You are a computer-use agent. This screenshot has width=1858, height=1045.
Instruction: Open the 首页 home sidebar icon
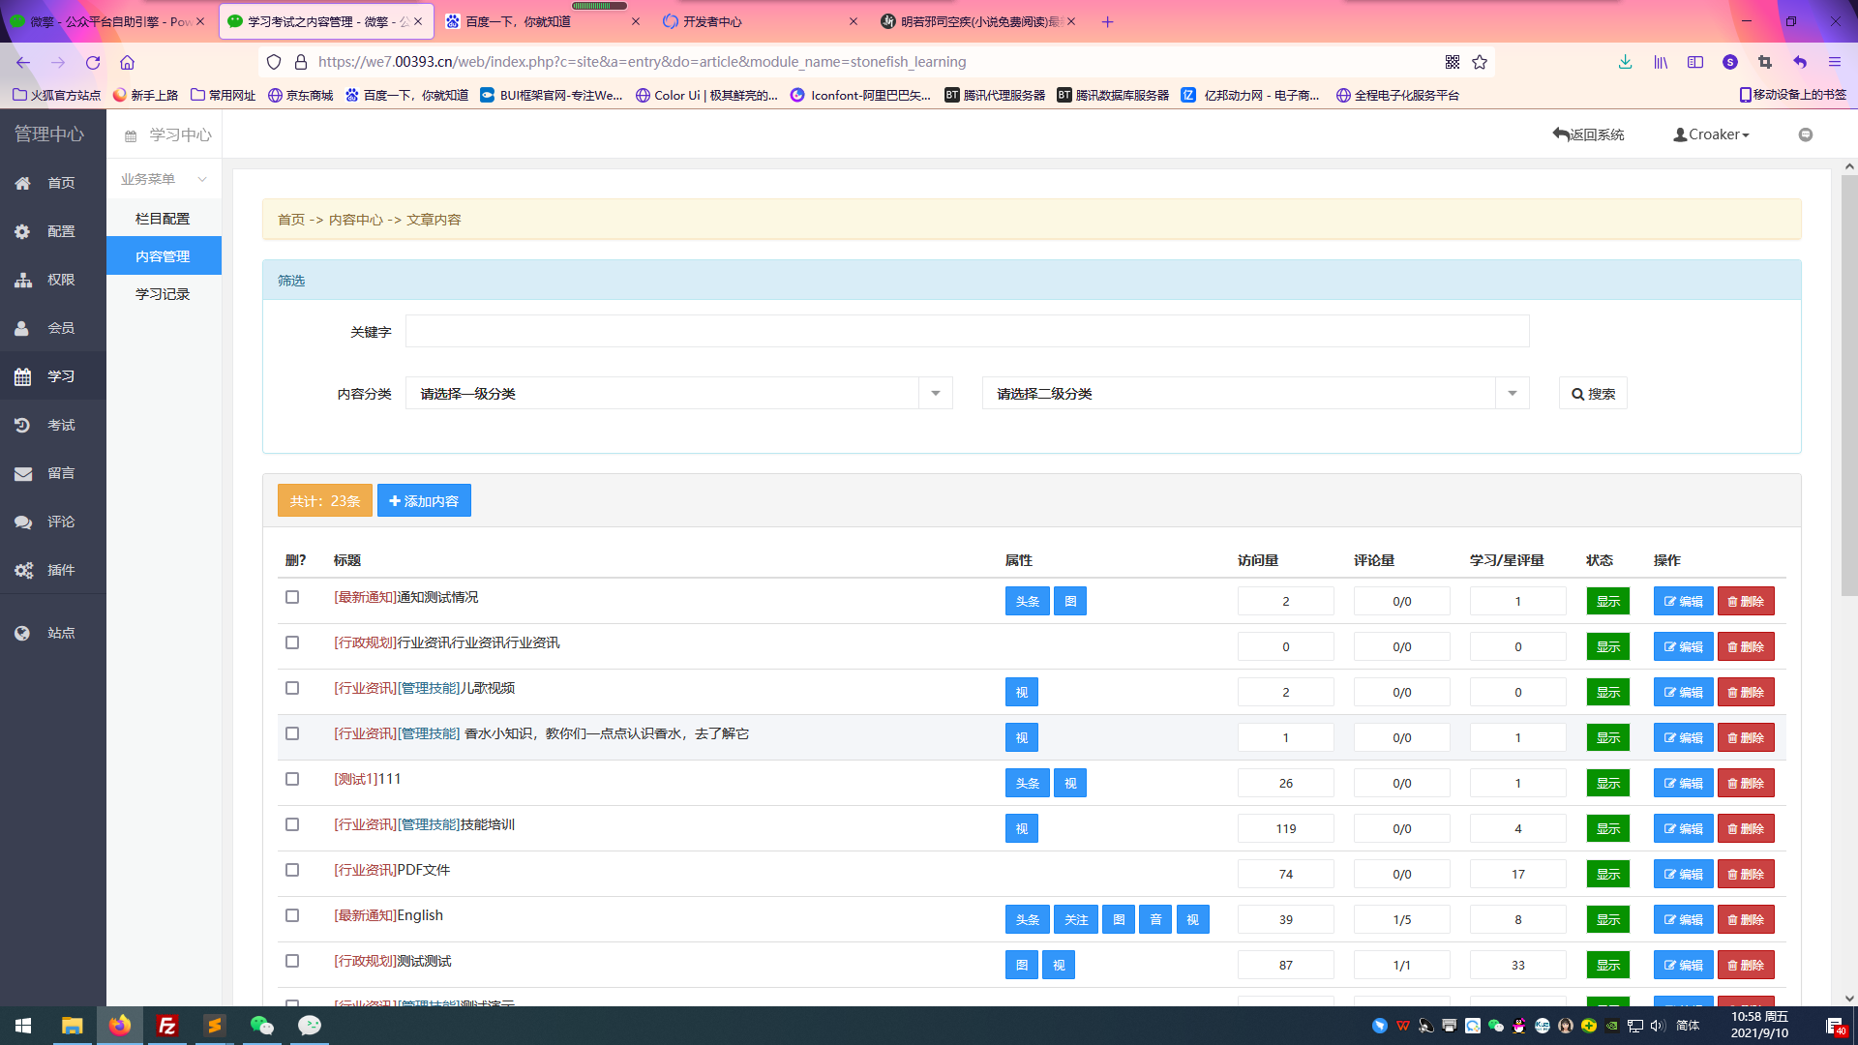pos(22,183)
